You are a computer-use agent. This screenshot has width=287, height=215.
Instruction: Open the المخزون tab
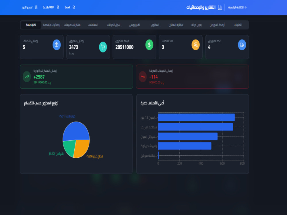(x=155, y=25)
